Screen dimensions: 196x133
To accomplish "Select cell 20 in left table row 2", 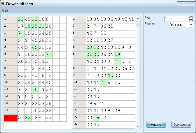I will click(x=49, y=27).
